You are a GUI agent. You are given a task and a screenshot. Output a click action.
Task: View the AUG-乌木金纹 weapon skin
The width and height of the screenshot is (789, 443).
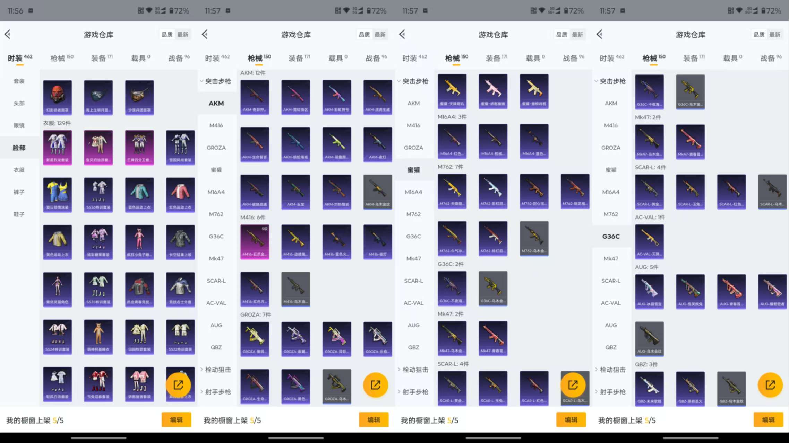coord(649,339)
